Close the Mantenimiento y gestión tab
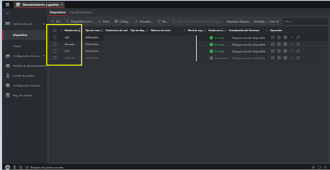Viewport: 330px width, 170px height. click(62, 5)
